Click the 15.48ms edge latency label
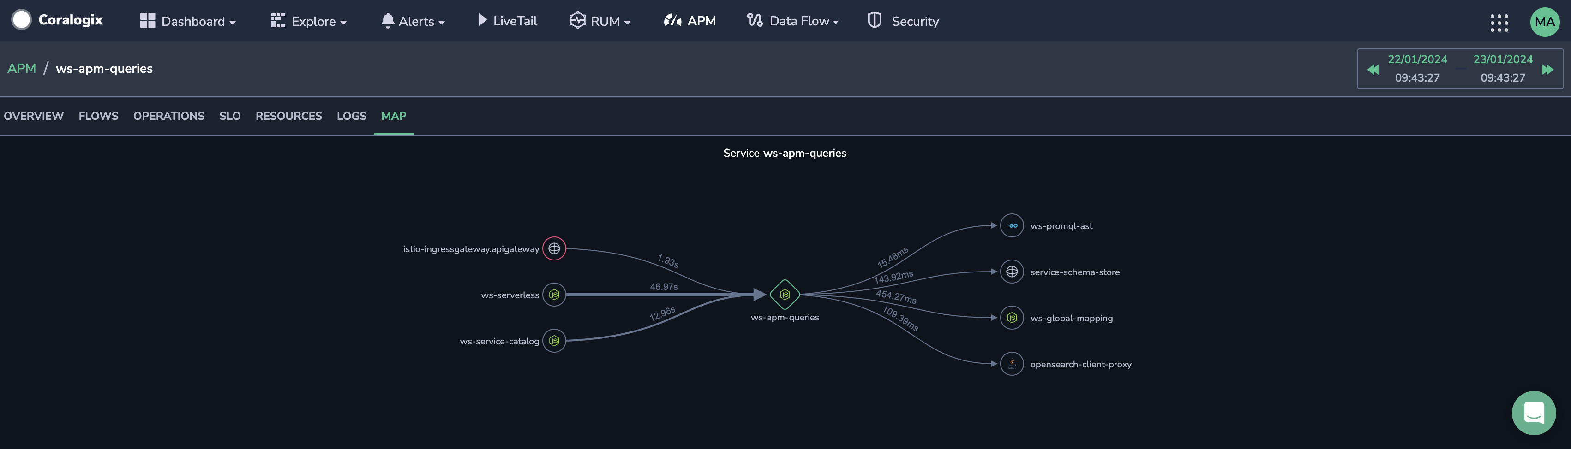This screenshot has width=1571, height=449. pyautogui.click(x=893, y=257)
